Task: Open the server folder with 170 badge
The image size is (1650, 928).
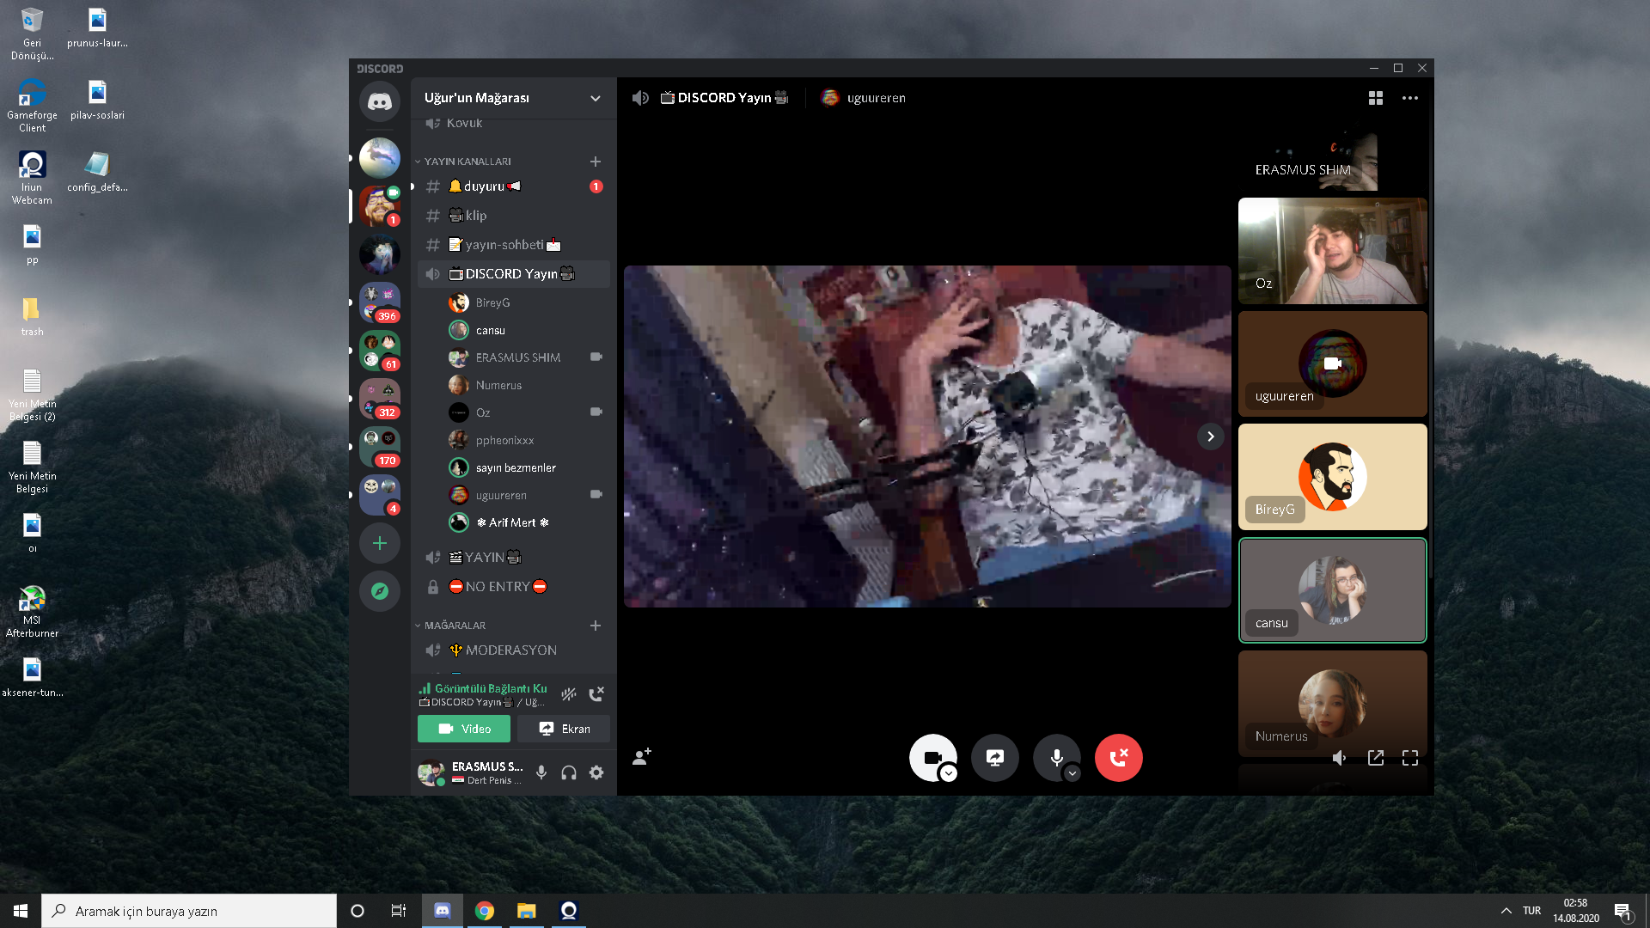Action: coord(380,447)
